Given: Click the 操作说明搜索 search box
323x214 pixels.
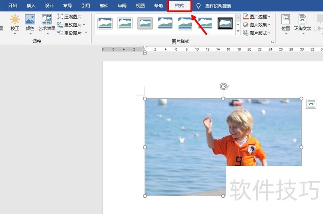Looking at the screenshot, I should pyautogui.click(x=218, y=6).
